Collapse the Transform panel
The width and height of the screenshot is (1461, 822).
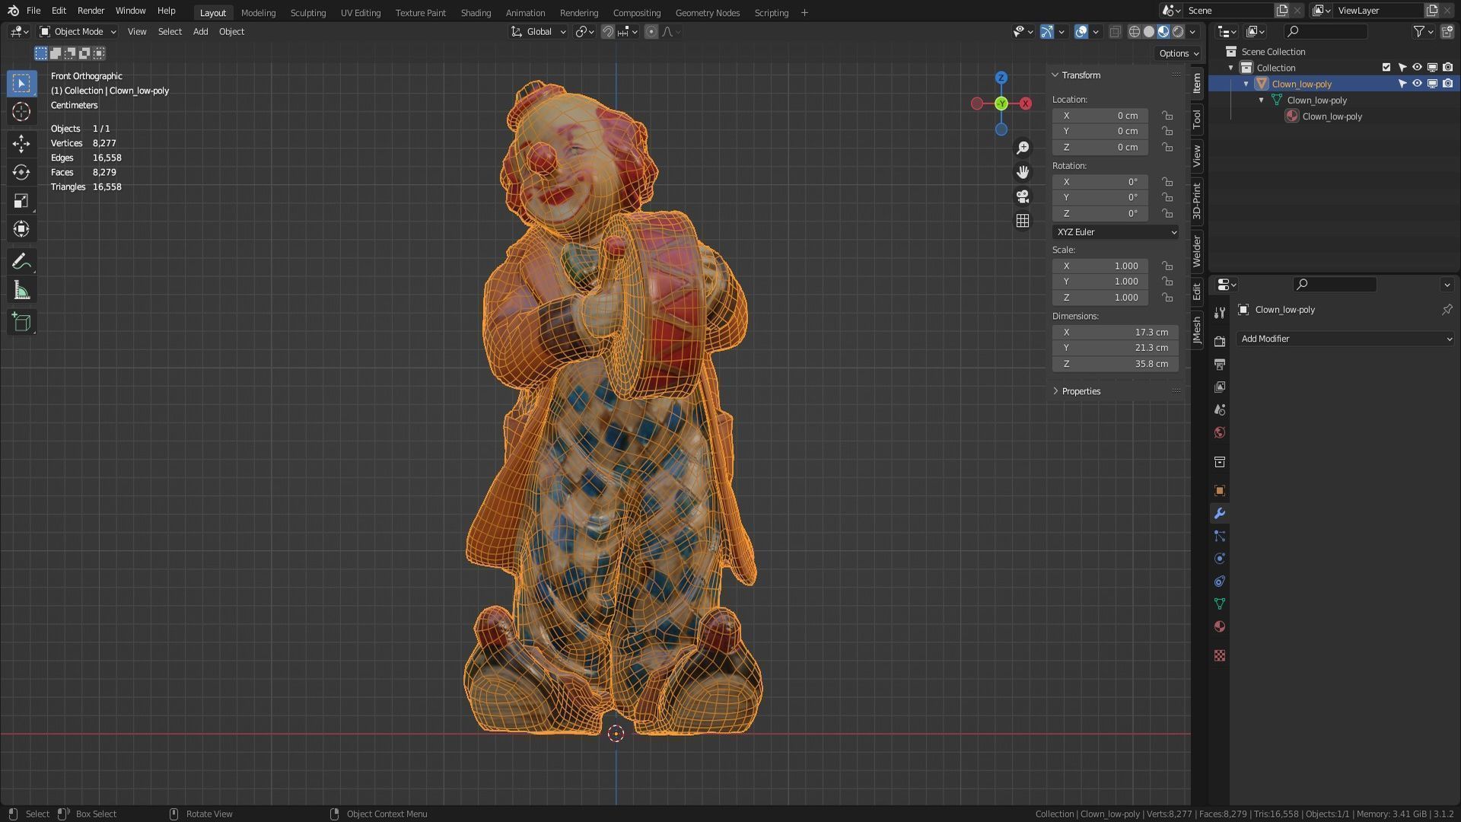1081,75
